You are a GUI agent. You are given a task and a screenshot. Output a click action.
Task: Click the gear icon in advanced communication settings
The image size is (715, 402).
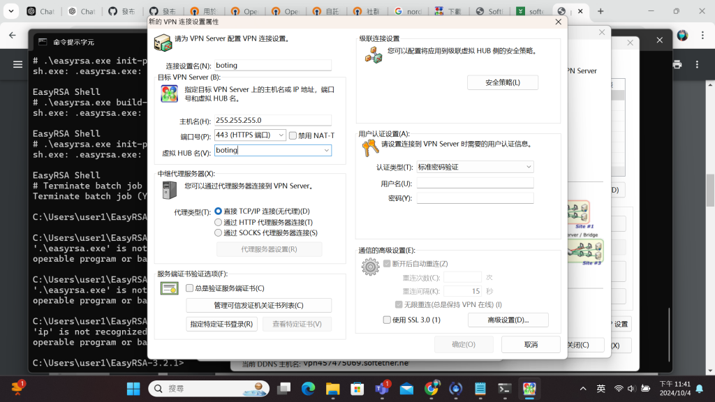(x=370, y=267)
